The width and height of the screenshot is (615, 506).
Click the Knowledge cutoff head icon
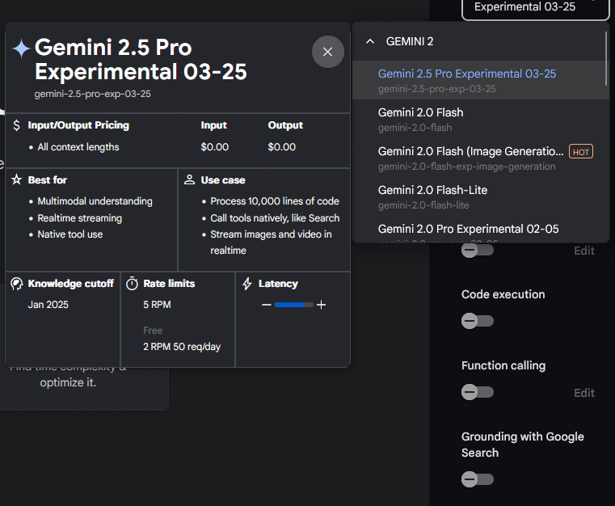coord(16,284)
